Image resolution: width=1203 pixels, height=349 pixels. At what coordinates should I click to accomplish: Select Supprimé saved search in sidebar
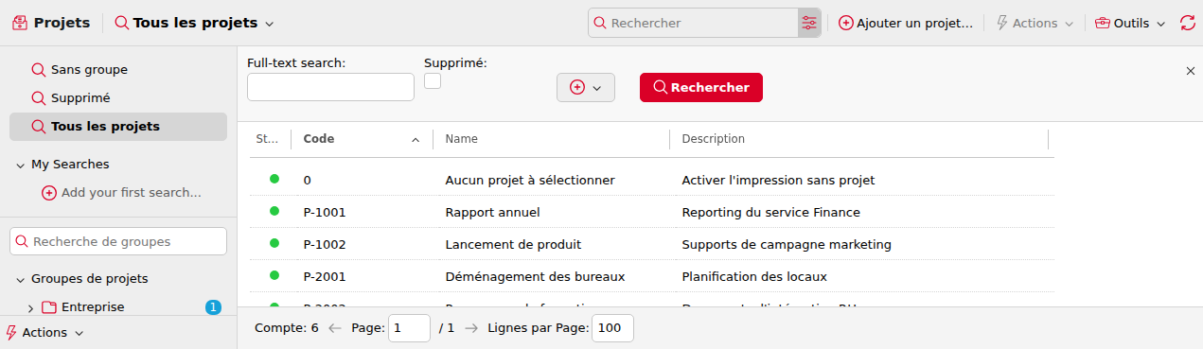[x=118, y=97]
